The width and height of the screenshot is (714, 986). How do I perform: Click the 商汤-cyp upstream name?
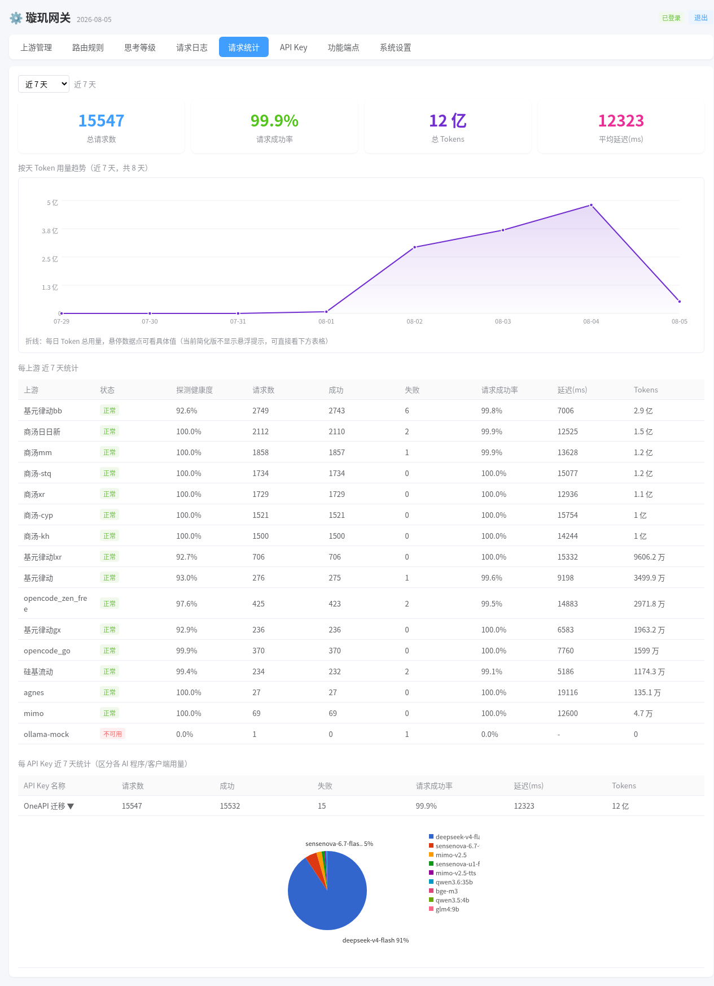(38, 516)
